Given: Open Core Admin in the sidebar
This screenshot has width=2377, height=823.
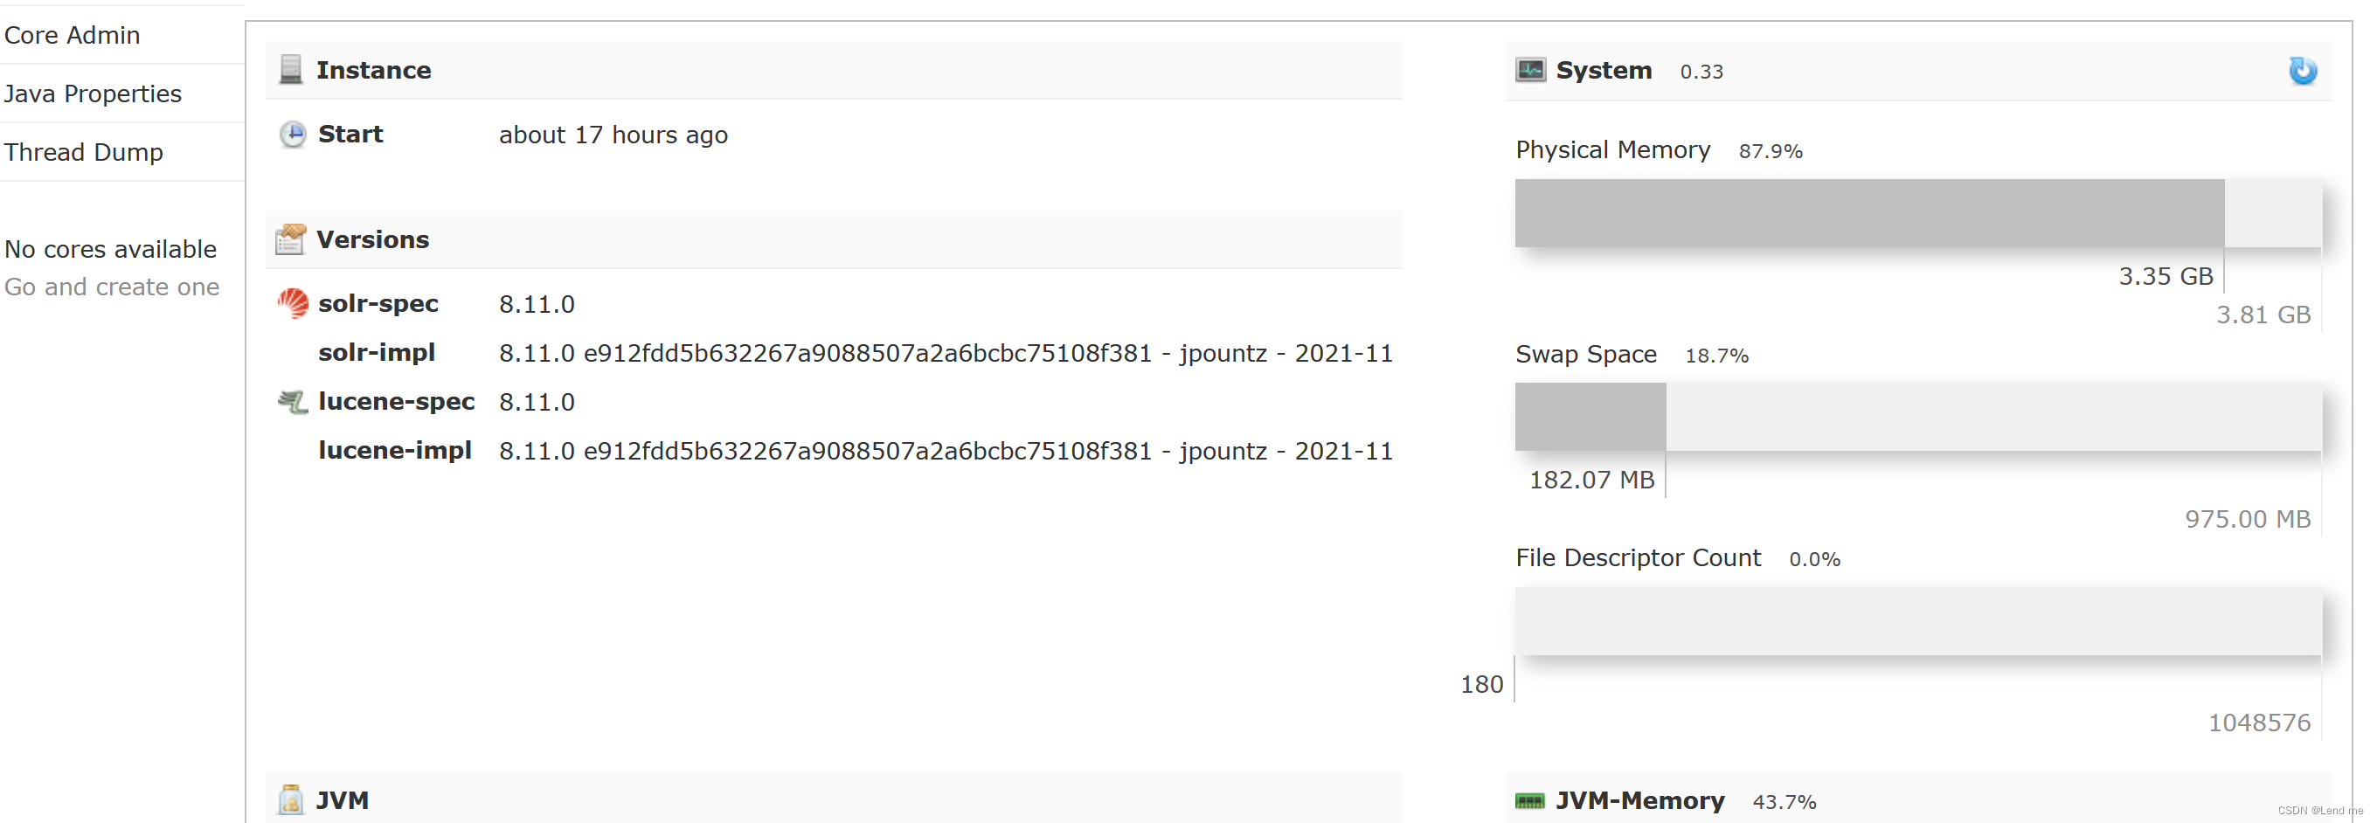Looking at the screenshot, I should [x=72, y=35].
